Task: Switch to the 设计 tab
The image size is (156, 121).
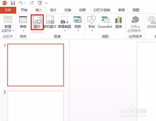Action: pos(53,10)
